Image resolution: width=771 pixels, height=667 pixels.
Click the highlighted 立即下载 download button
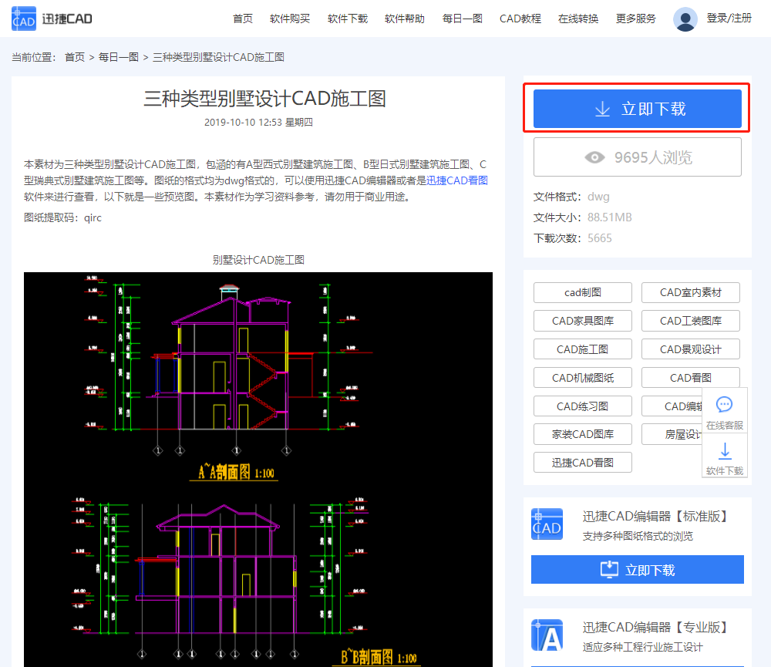[637, 109]
